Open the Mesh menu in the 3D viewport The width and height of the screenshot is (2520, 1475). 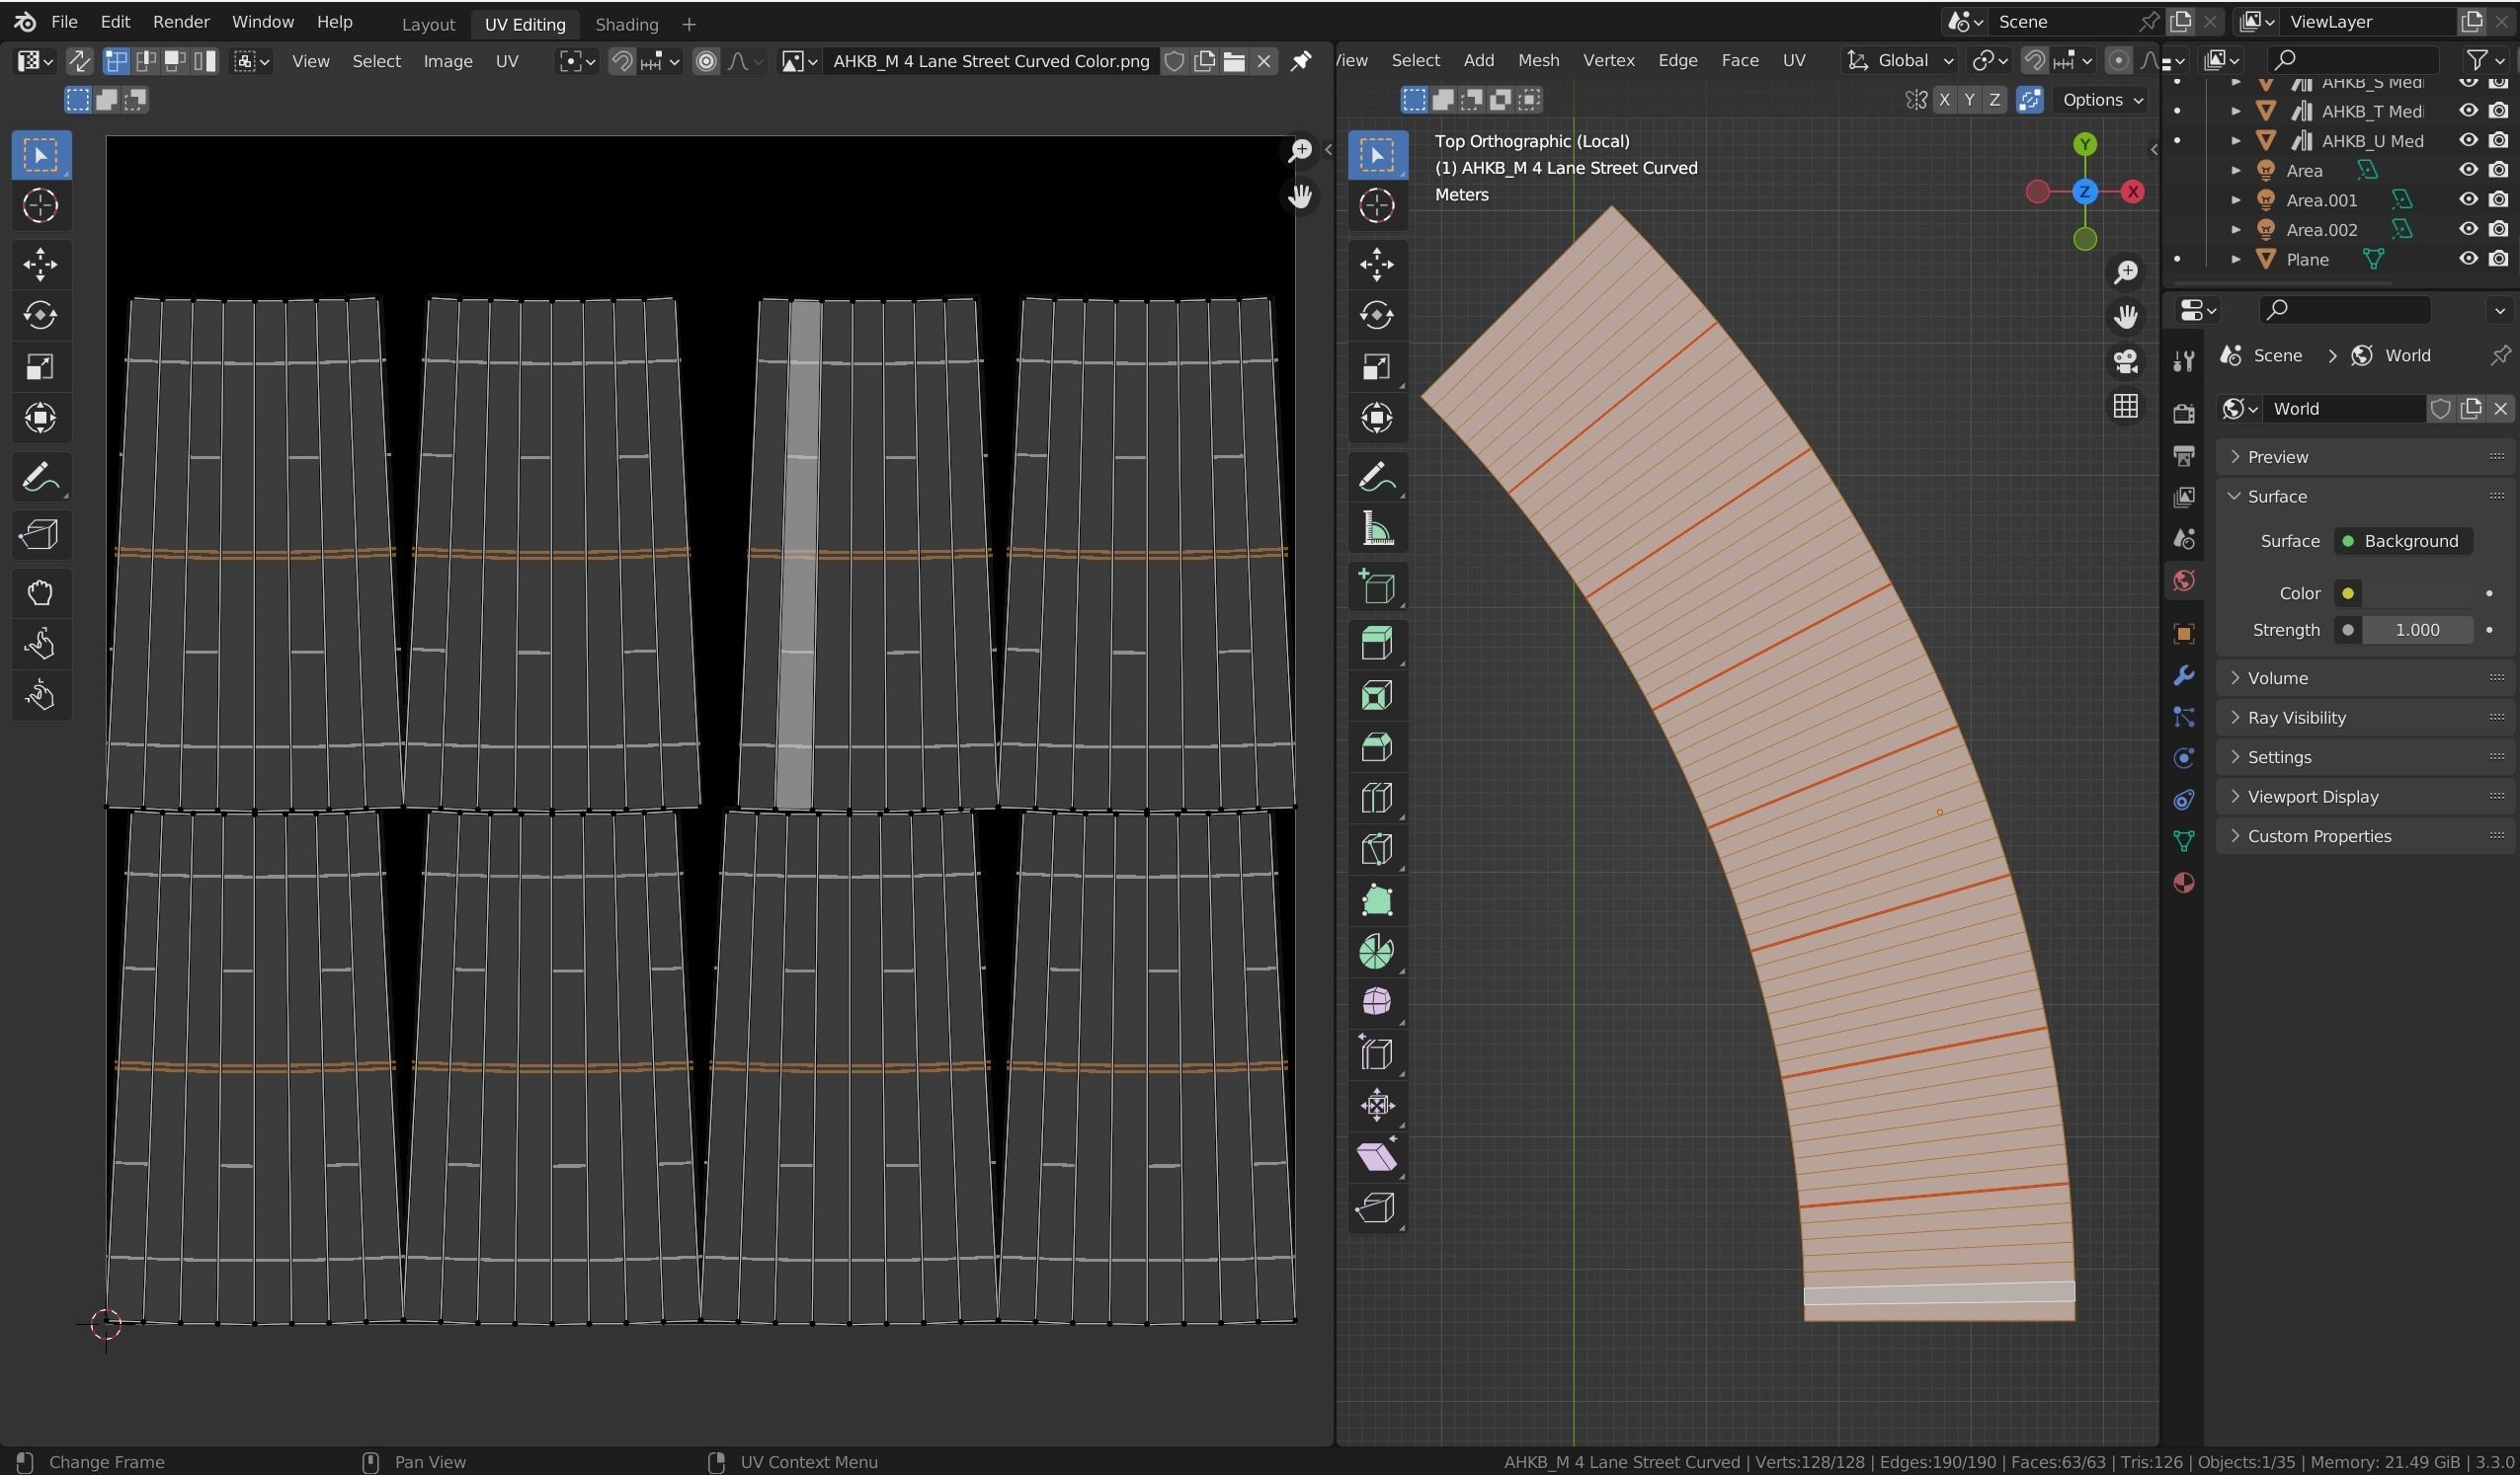[x=1538, y=61]
